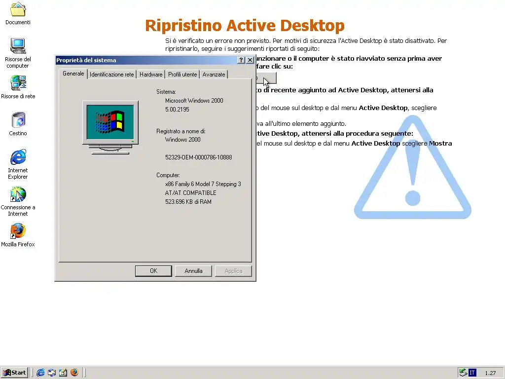Click the text 'Microsoft Windows 2000'
The width and height of the screenshot is (505, 379).
(x=194, y=101)
